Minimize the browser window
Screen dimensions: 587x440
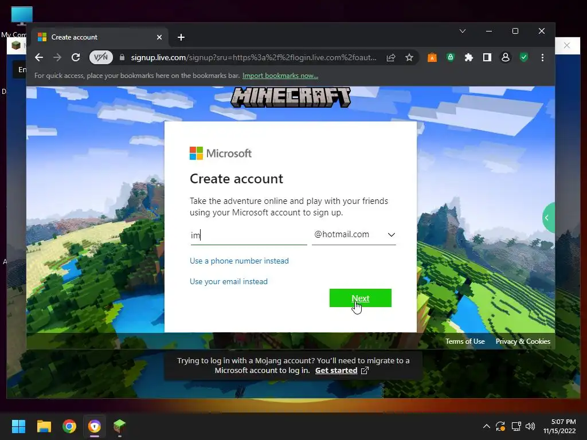click(489, 31)
